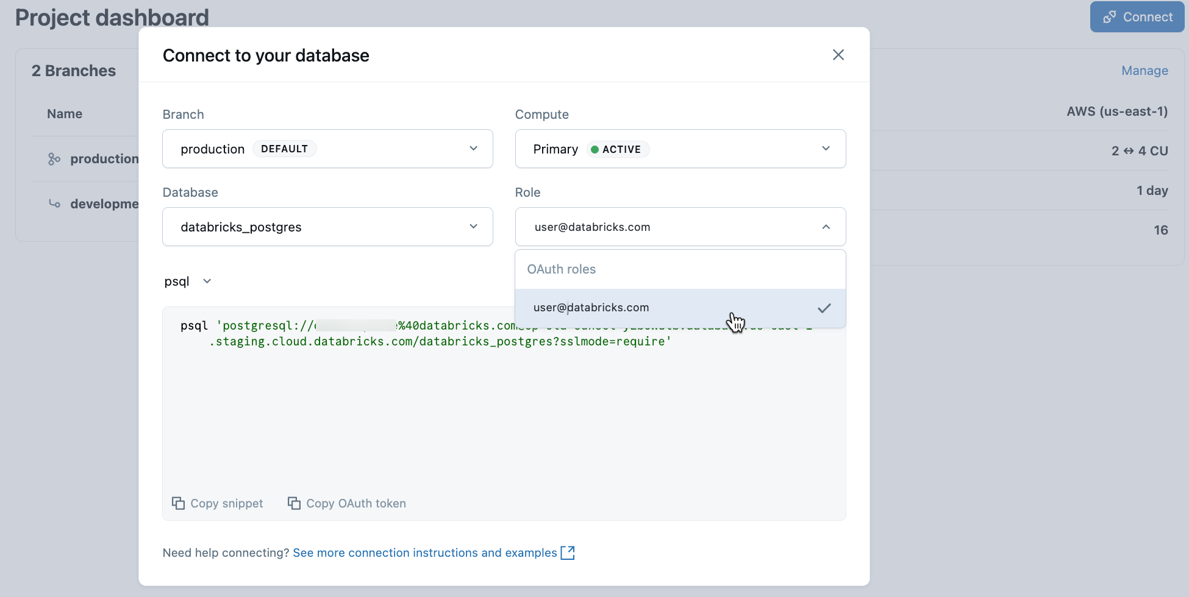Collapse the Role dropdown via its chevron
1189x597 pixels.
[826, 226]
